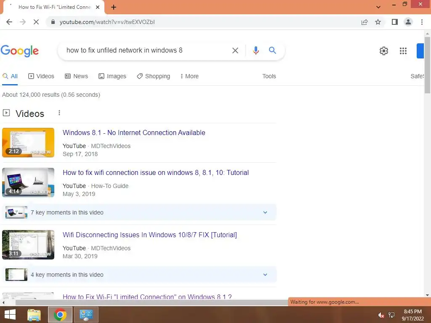431x323 pixels.
Task: Close the 'How to Fix Wi-Fi' tab
Action: point(98,7)
